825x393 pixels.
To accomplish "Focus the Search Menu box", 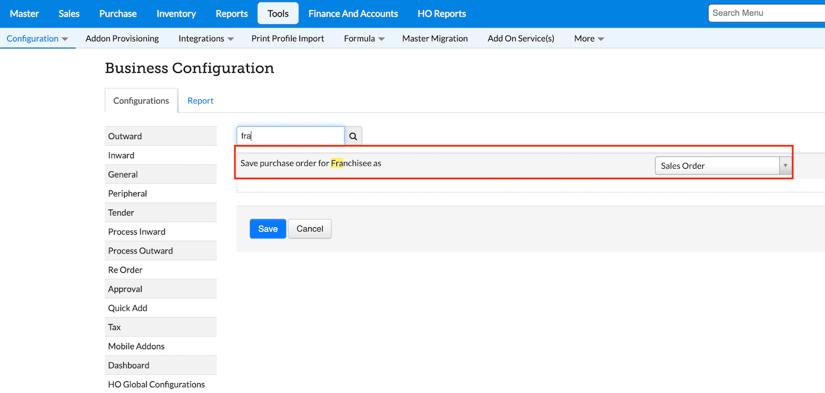I will tap(766, 13).
